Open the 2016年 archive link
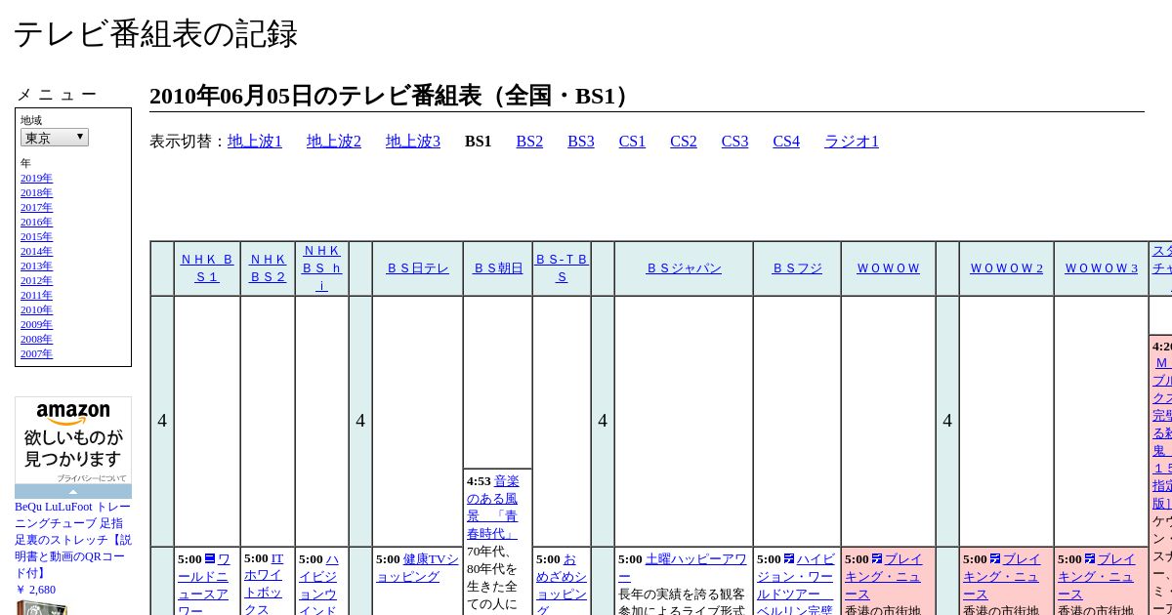The height and width of the screenshot is (615, 1172). [x=36, y=223]
